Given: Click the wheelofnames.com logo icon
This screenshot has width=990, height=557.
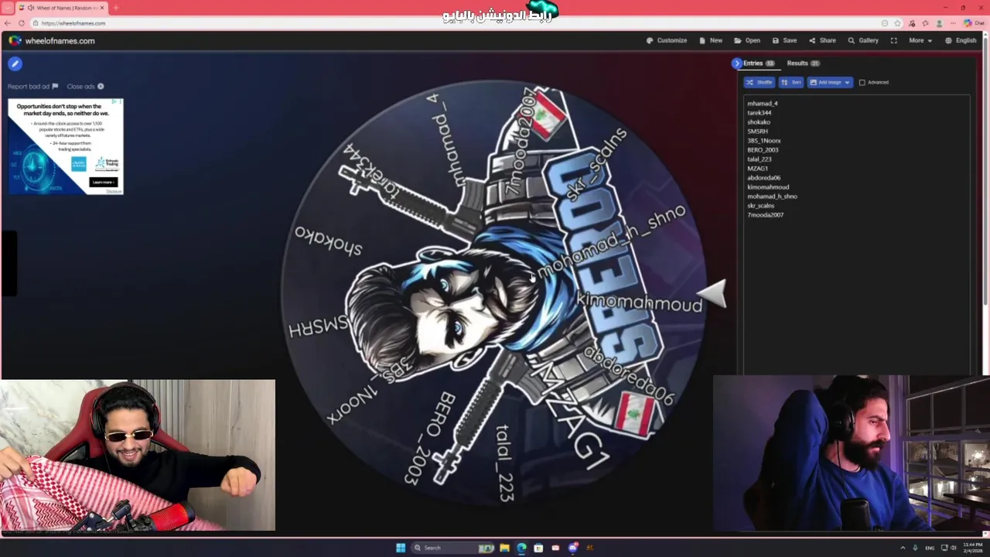Looking at the screenshot, I should pos(15,40).
